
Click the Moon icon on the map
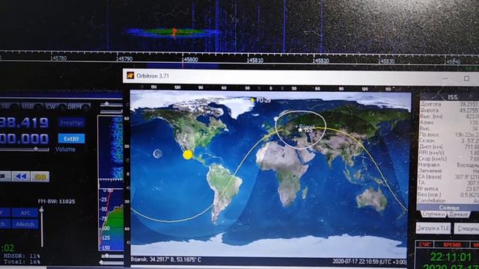tap(158, 153)
